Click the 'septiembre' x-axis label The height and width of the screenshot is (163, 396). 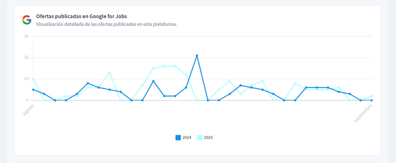coord(363,113)
